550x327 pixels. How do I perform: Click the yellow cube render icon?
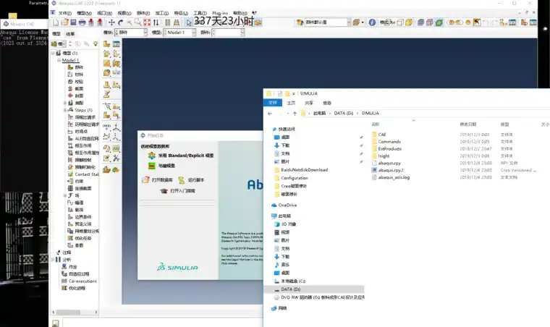click(409, 22)
